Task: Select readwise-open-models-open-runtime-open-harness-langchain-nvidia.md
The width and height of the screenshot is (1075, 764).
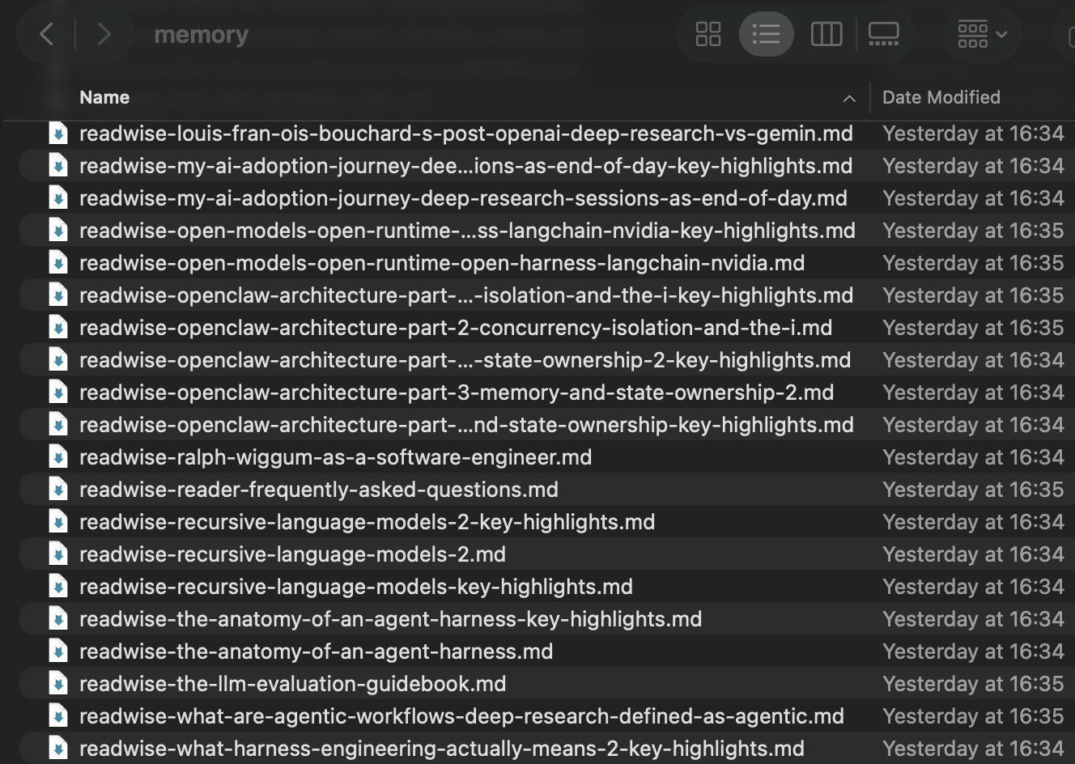Action: [441, 262]
